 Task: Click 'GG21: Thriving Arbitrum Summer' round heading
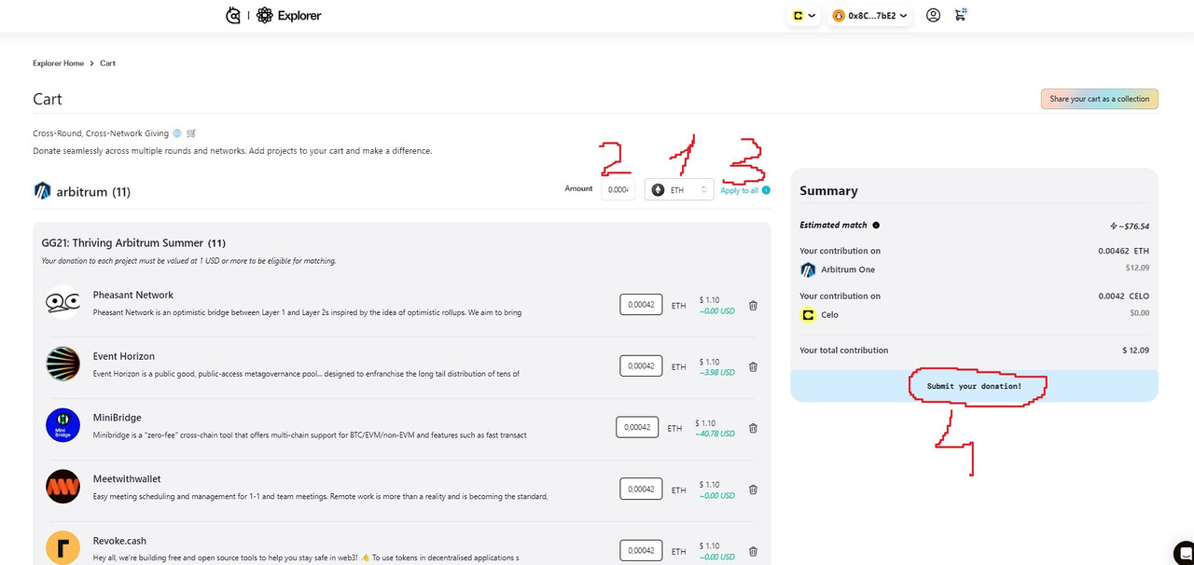[x=122, y=242]
